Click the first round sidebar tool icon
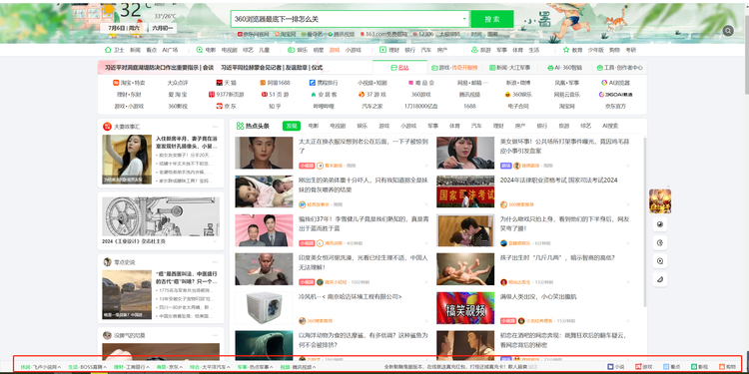The image size is (749, 374). click(x=660, y=224)
